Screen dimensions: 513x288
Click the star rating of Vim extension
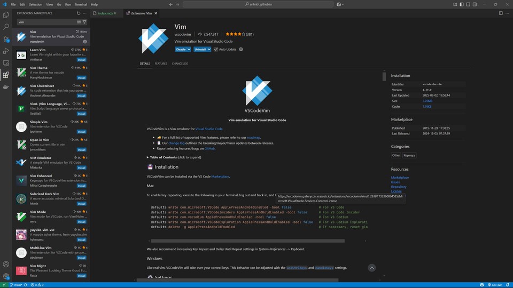point(235,34)
